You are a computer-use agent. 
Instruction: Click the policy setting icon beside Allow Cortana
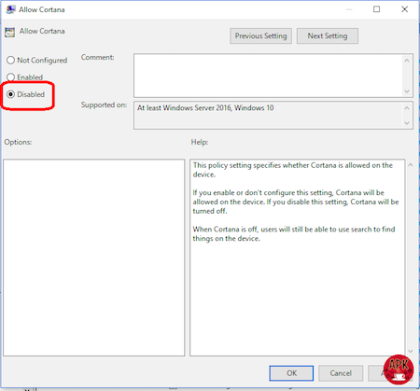pos(9,32)
